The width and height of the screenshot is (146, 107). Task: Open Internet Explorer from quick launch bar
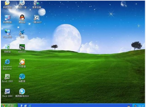(30, 106)
